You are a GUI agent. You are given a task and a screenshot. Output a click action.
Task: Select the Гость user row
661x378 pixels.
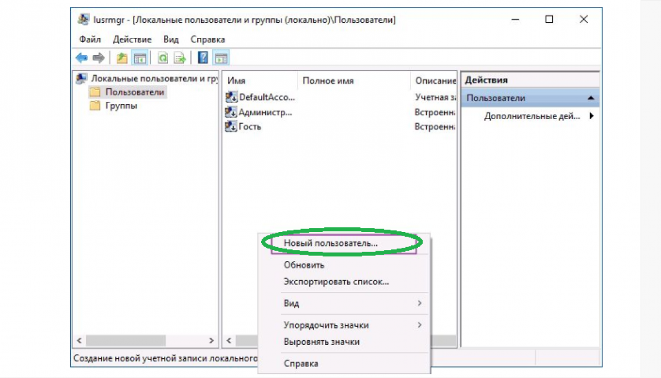(x=249, y=127)
